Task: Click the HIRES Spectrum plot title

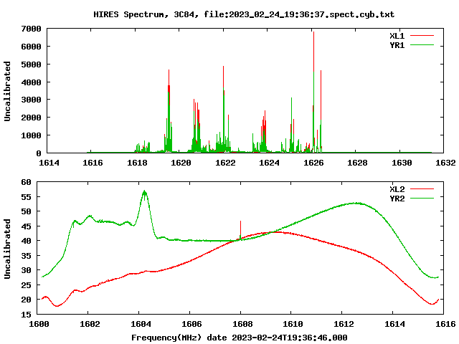Action: coord(244,14)
